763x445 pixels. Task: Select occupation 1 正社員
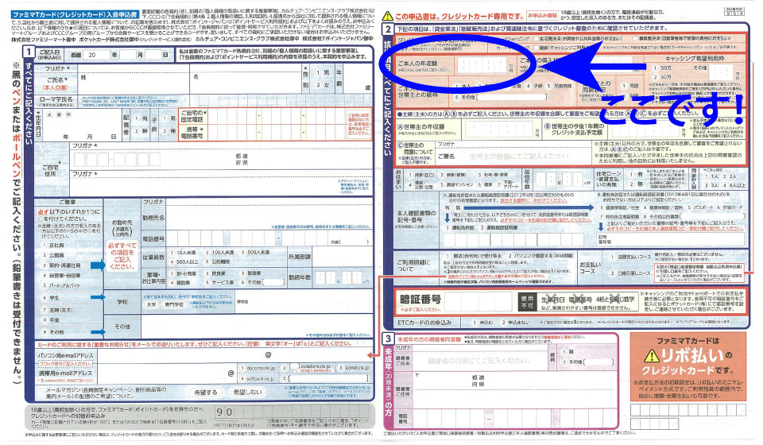pos(53,246)
